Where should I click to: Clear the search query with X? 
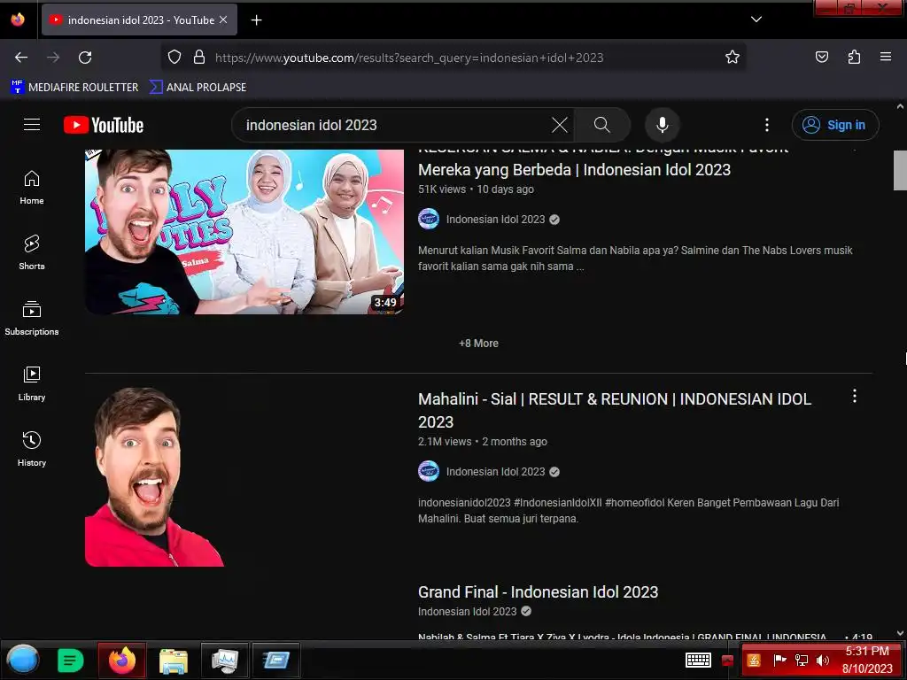pyautogui.click(x=560, y=125)
